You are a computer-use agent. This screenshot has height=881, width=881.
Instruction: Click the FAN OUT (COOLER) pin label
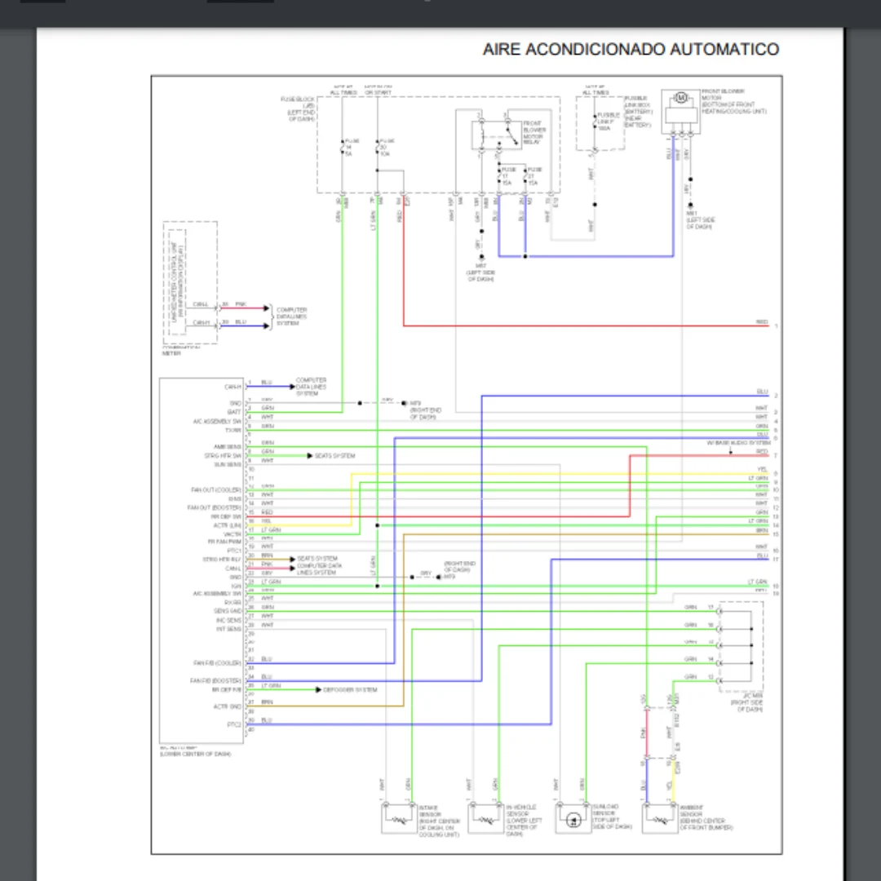coord(216,490)
